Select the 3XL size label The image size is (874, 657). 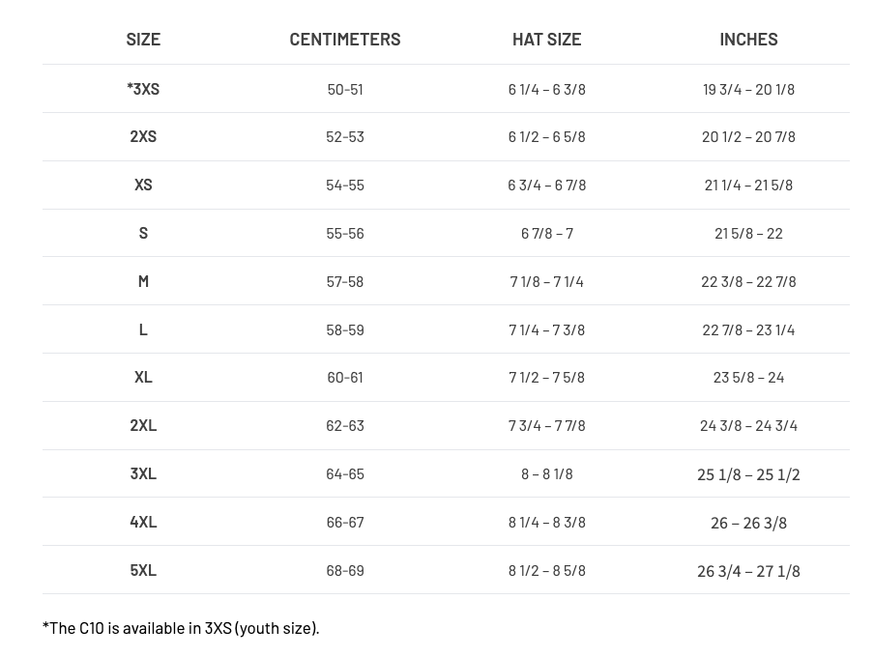(143, 473)
